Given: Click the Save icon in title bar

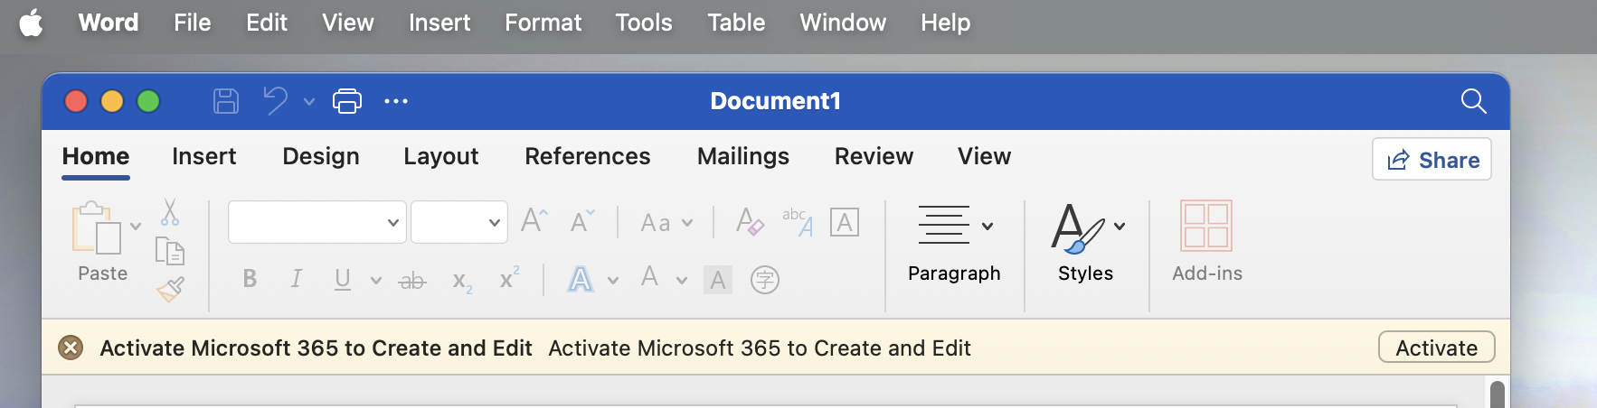Looking at the screenshot, I should 226,101.
